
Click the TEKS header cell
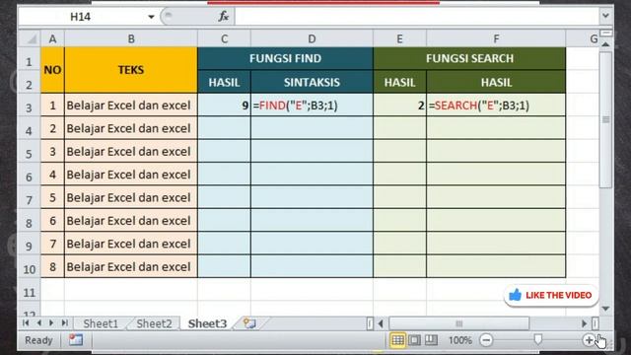(x=131, y=70)
